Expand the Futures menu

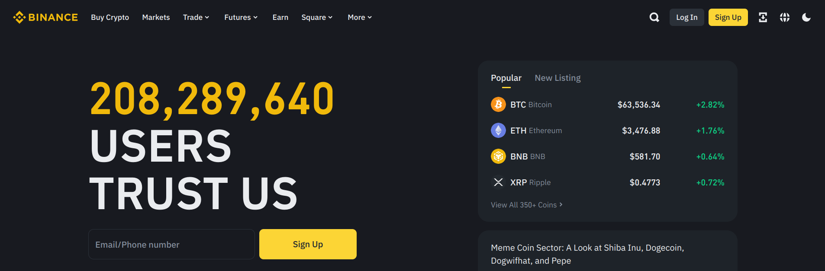(241, 17)
